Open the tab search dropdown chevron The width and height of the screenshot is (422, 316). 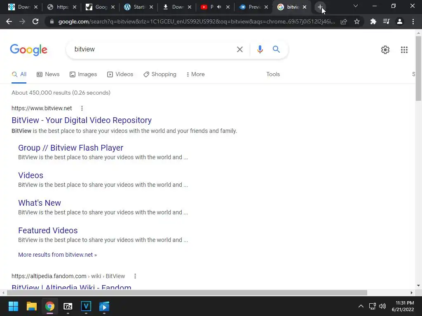[x=356, y=6]
